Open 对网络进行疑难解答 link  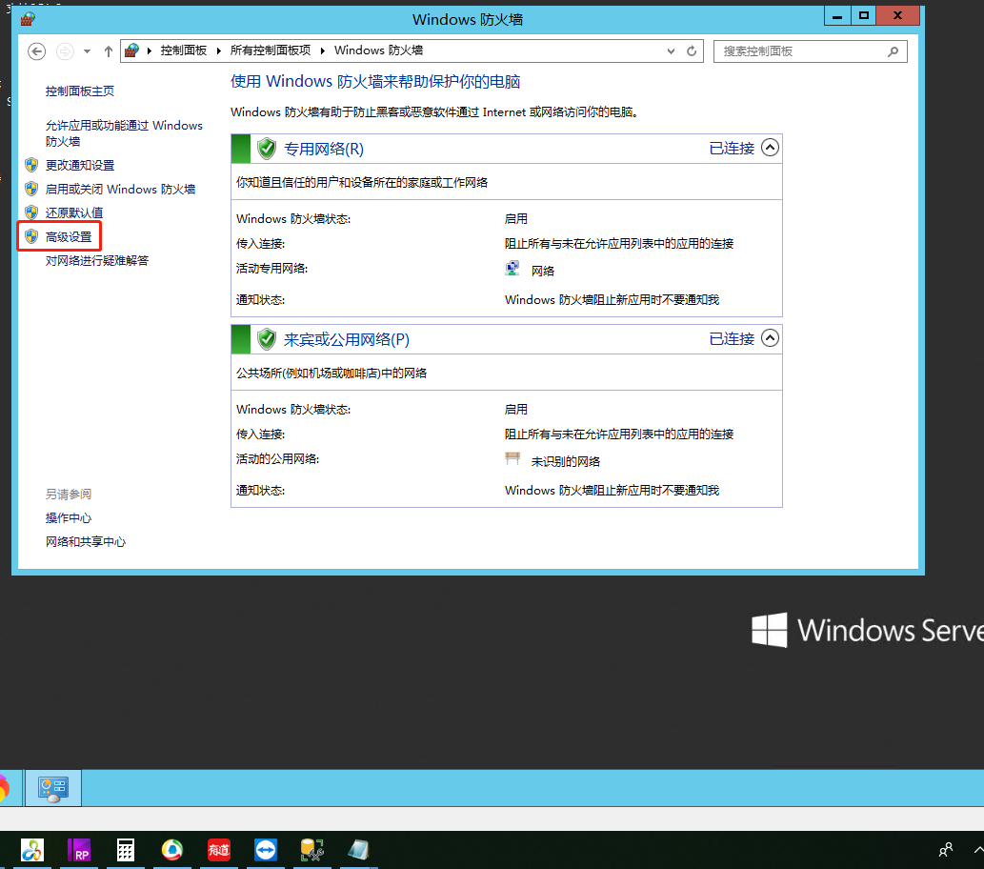[96, 260]
